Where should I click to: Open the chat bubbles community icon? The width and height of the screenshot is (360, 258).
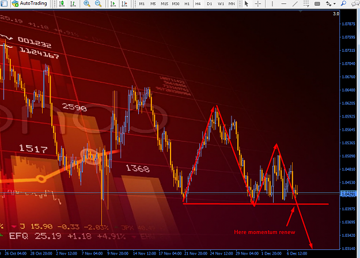point(355,3)
